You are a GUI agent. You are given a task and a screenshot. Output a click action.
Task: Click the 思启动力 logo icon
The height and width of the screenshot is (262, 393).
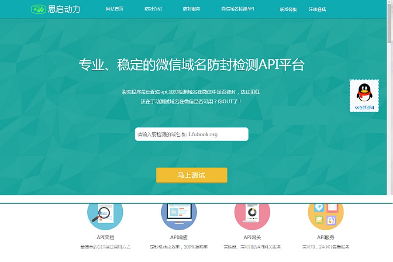point(39,9)
